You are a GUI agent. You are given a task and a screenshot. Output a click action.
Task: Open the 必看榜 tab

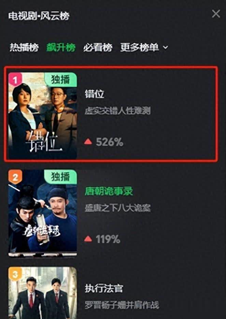98,47
